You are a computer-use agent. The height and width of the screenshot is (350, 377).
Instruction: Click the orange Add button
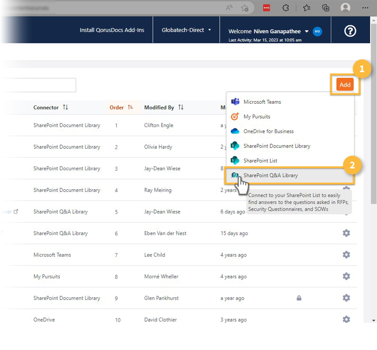pyautogui.click(x=345, y=85)
